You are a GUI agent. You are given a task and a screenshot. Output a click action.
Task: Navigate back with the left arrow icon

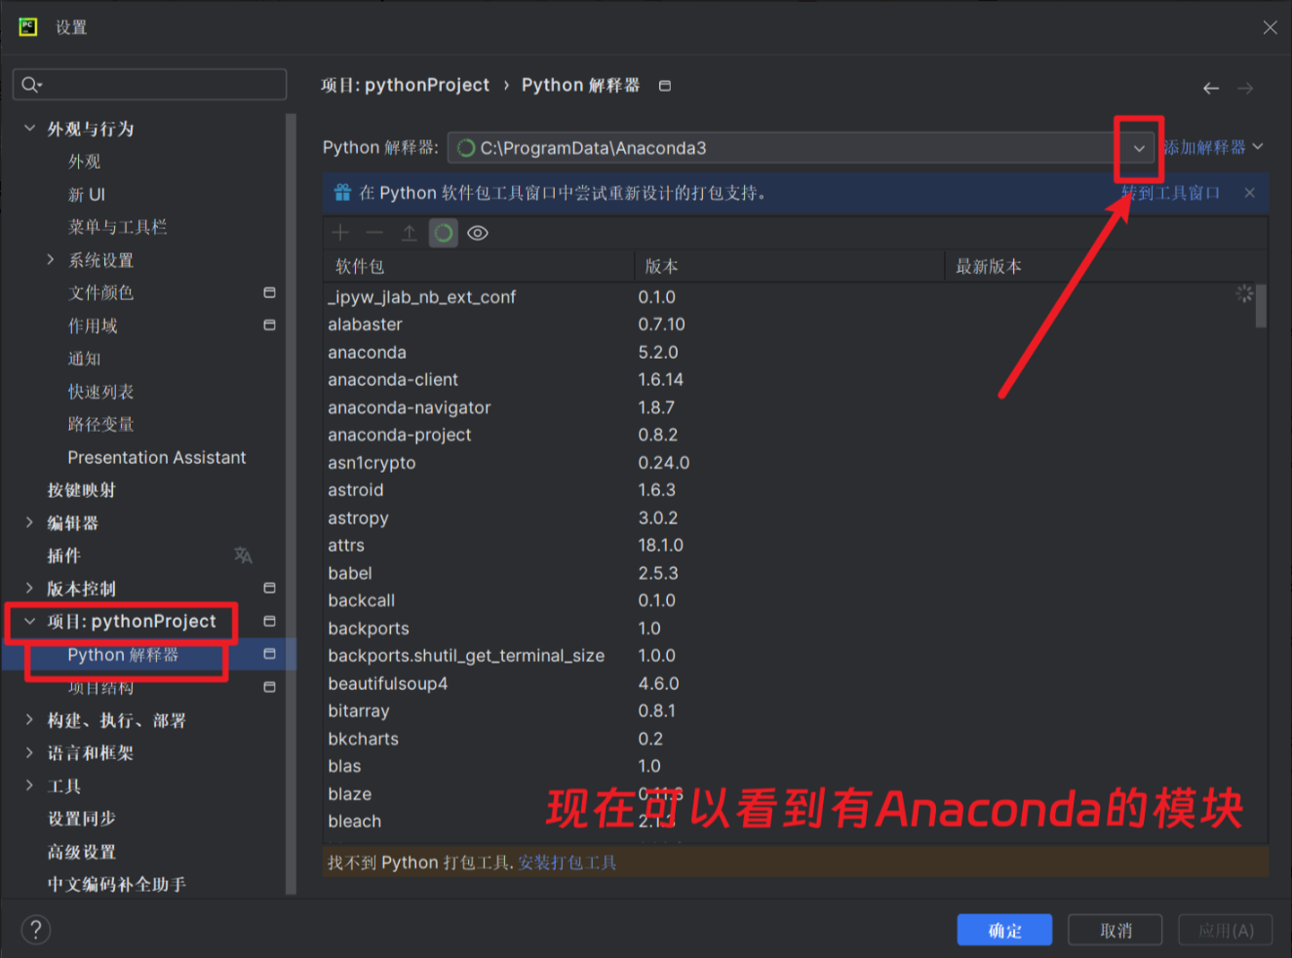pos(1210,88)
